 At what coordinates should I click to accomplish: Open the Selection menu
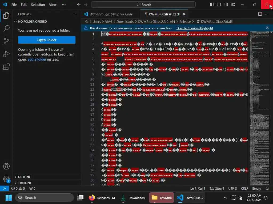[38, 5]
